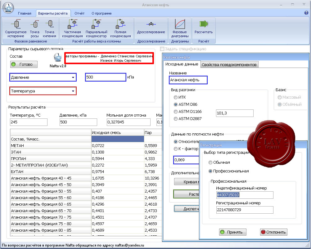
Task: Edit the 101,3 pressure field
Action: click(x=235, y=113)
